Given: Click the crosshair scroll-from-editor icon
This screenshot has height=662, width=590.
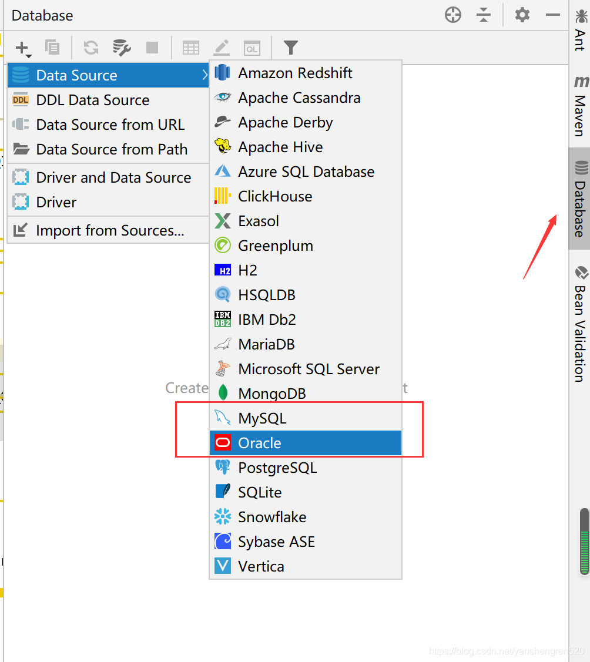Looking at the screenshot, I should point(453,15).
